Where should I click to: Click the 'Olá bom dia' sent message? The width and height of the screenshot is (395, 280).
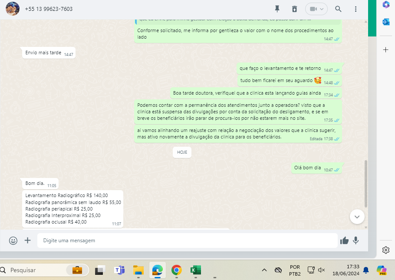pyautogui.click(x=316, y=168)
